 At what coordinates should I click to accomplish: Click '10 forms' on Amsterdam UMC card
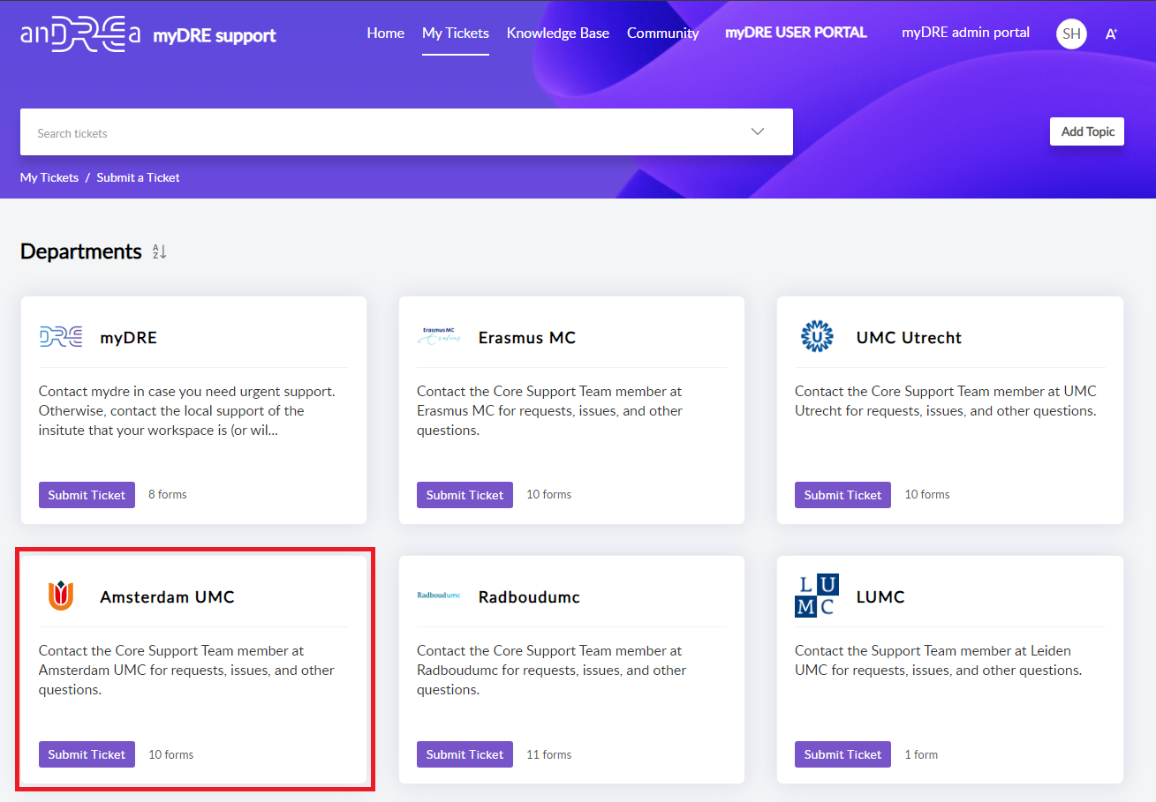[171, 754]
